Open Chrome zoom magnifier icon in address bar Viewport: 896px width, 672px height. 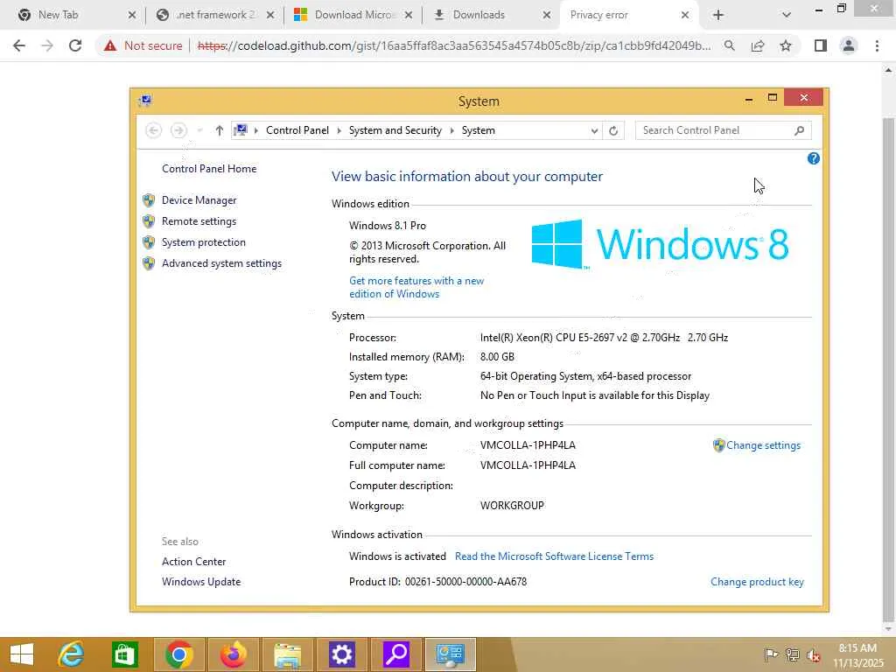point(729,45)
